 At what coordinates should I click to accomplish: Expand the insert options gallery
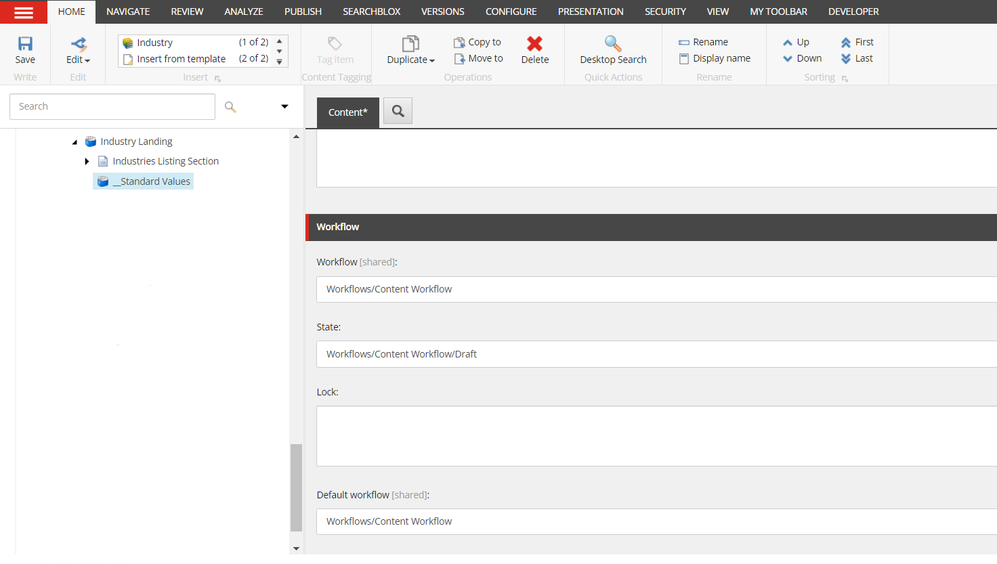tap(279, 62)
